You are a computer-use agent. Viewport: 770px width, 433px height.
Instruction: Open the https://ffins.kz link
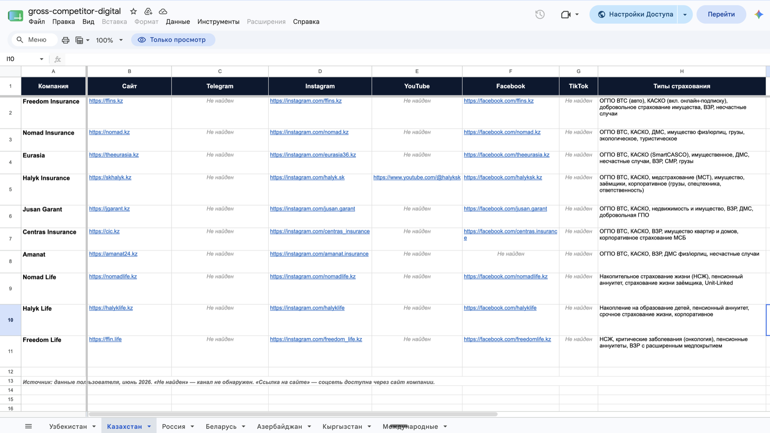(x=106, y=101)
